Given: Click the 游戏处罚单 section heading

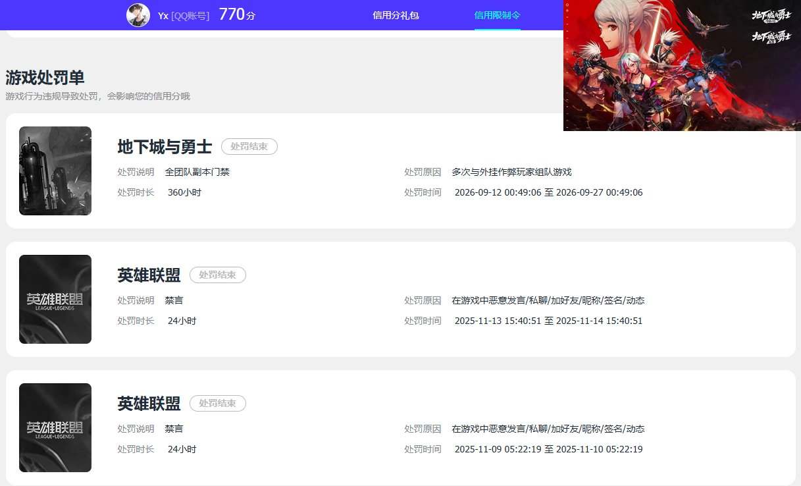Looking at the screenshot, I should (x=45, y=78).
